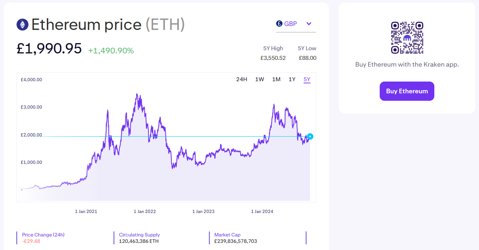
Task: Click the Kraken QR code
Action: (407, 38)
